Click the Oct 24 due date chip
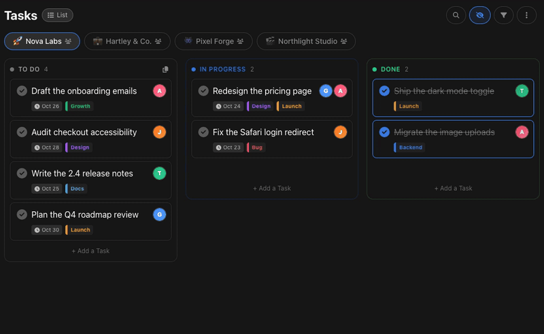544x334 pixels. (228, 106)
